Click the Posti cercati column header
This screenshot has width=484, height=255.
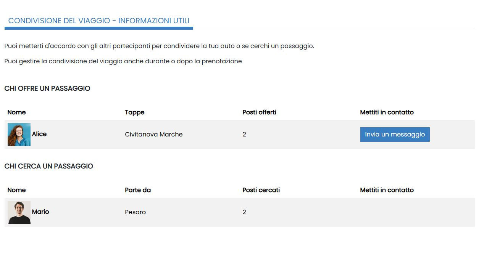[261, 190]
